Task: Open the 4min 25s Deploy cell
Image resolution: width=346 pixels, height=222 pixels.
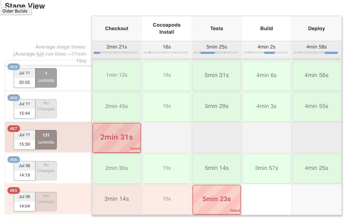Action: (x=317, y=169)
